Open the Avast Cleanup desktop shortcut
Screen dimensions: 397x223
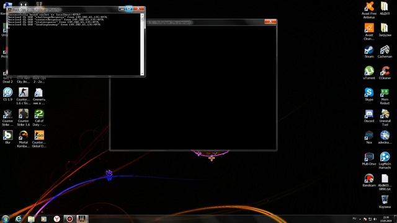369,32
